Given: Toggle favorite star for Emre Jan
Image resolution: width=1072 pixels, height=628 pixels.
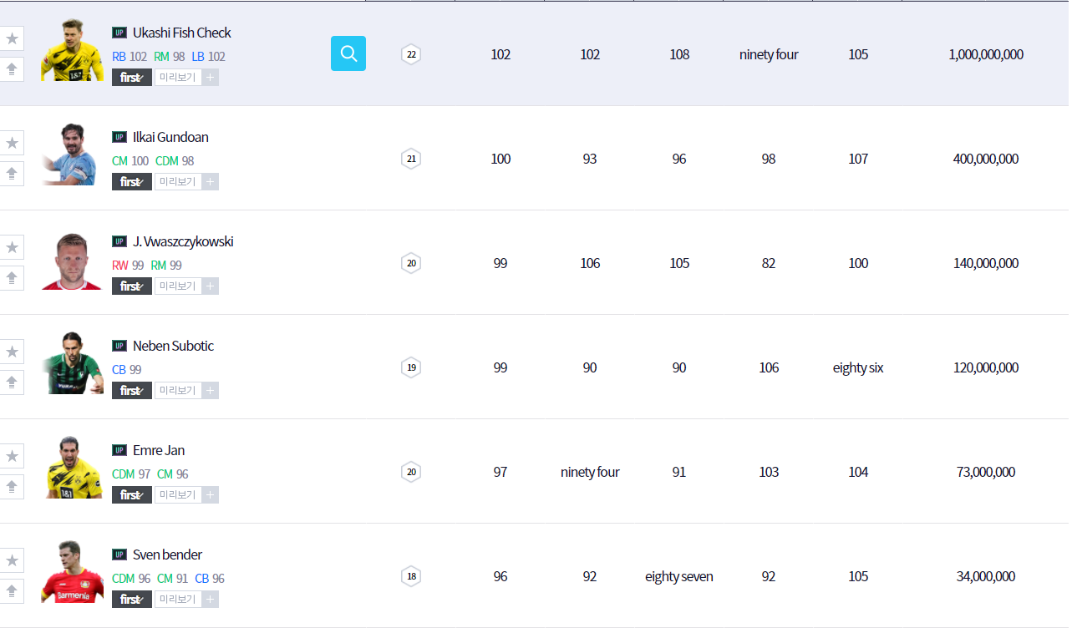Looking at the screenshot, I should tap(12, 456).
